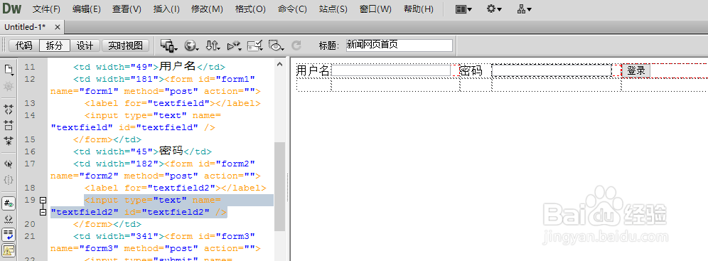The height and width of the screenshot is (261, 708).
Task: Click line 16 密码 code text
Action: click(171, 151)
